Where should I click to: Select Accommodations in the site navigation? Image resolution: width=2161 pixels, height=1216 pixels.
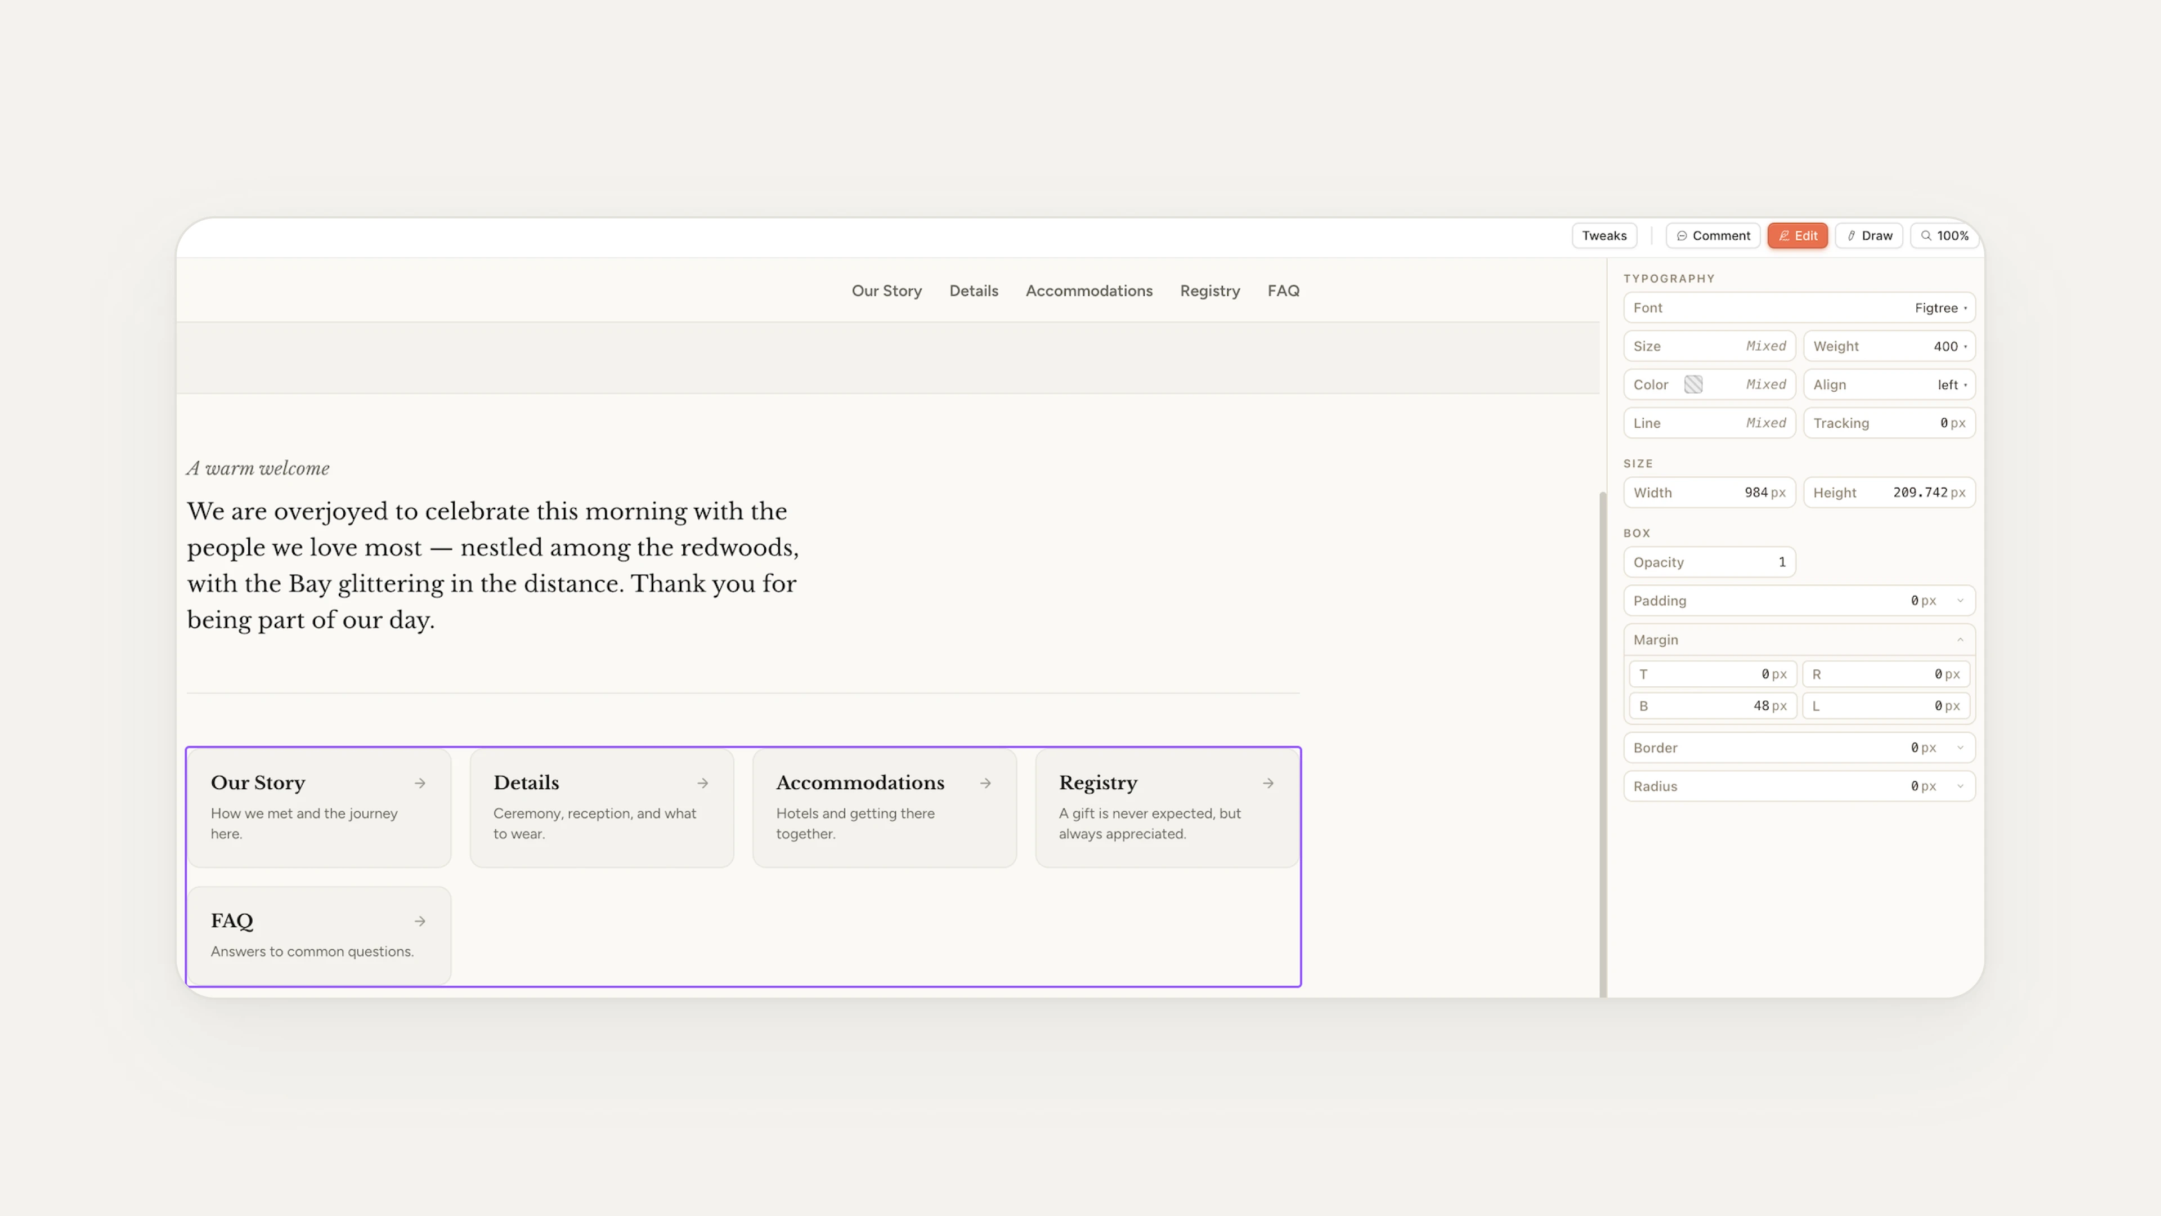pos(1089,290)
